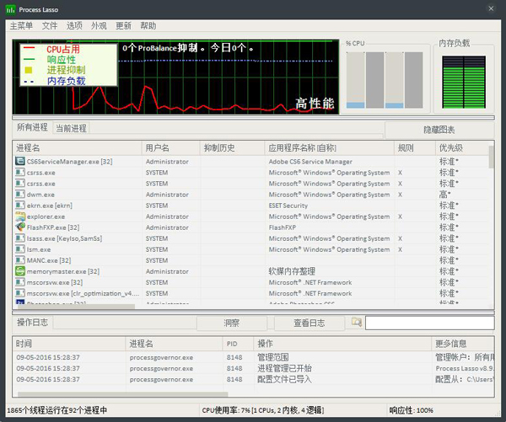
Task: Open the 主菜单 menu
Action: tap(21, 26)
